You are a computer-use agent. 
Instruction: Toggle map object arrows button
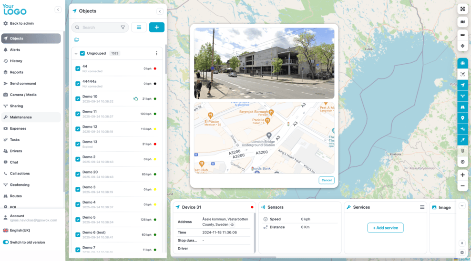tap(462, 85)
